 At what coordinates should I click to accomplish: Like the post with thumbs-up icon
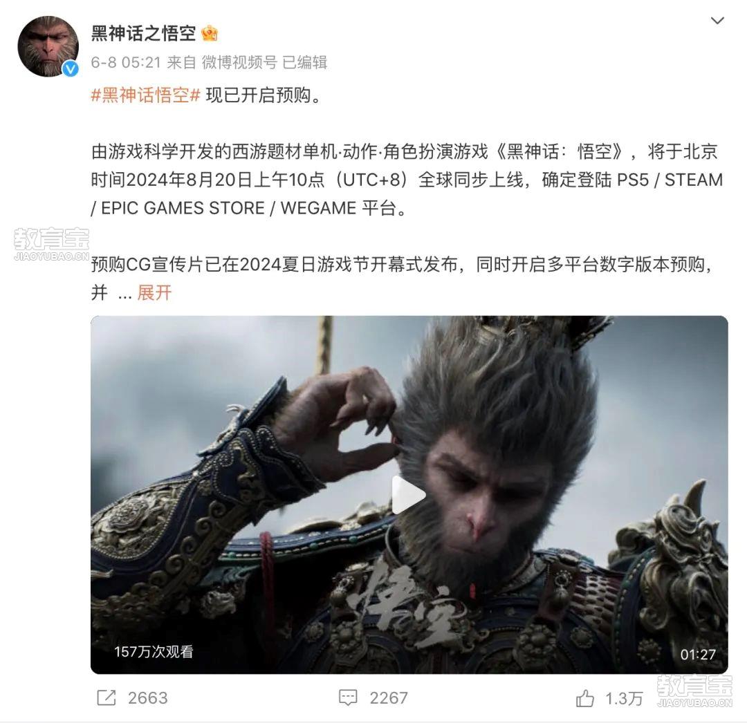pyautogui.click(x=585, y=698)
